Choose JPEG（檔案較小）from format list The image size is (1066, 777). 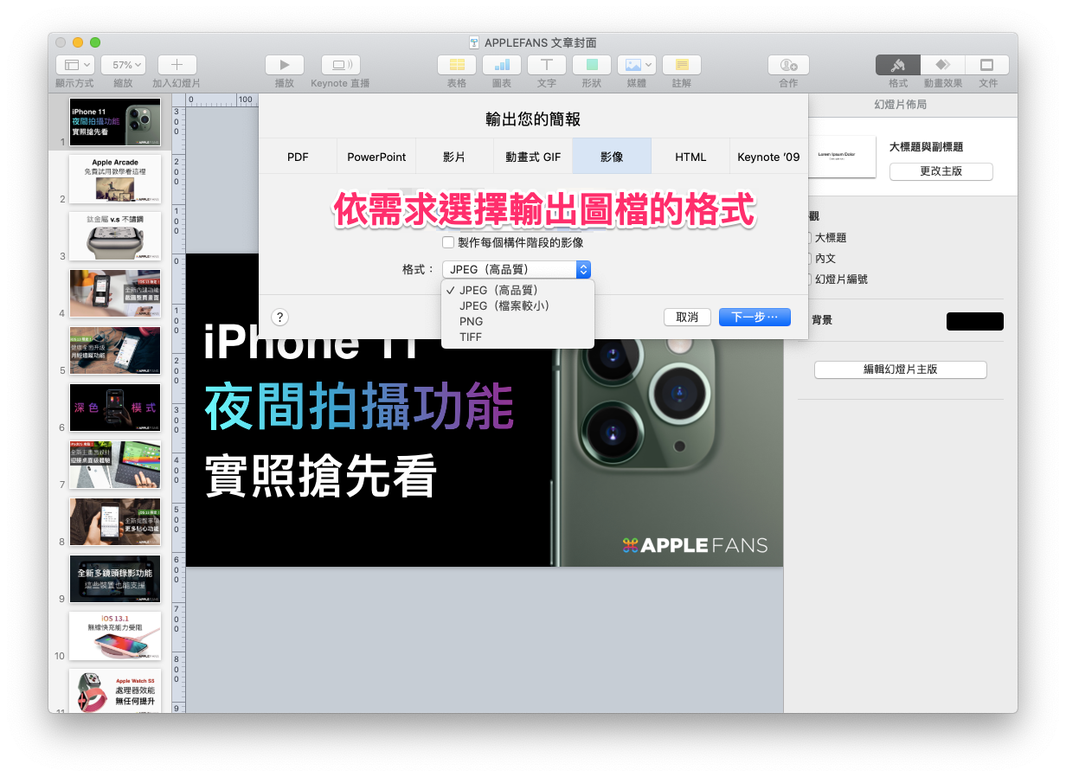pos(517,305)
